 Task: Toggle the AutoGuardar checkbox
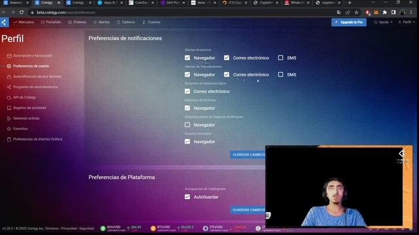pos(187,197)
